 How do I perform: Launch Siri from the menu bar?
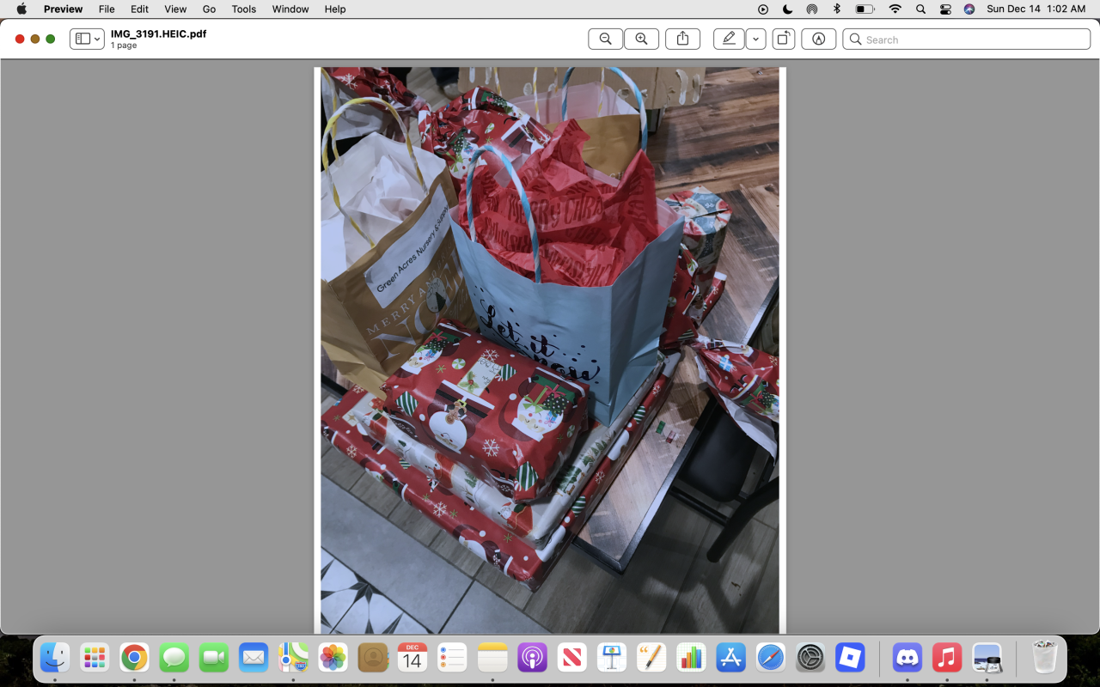[x=969, y=9]
